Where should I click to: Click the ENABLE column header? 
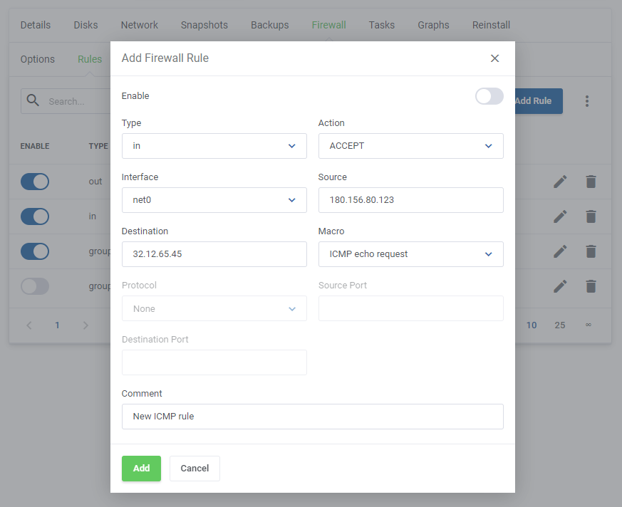[35, 146]
